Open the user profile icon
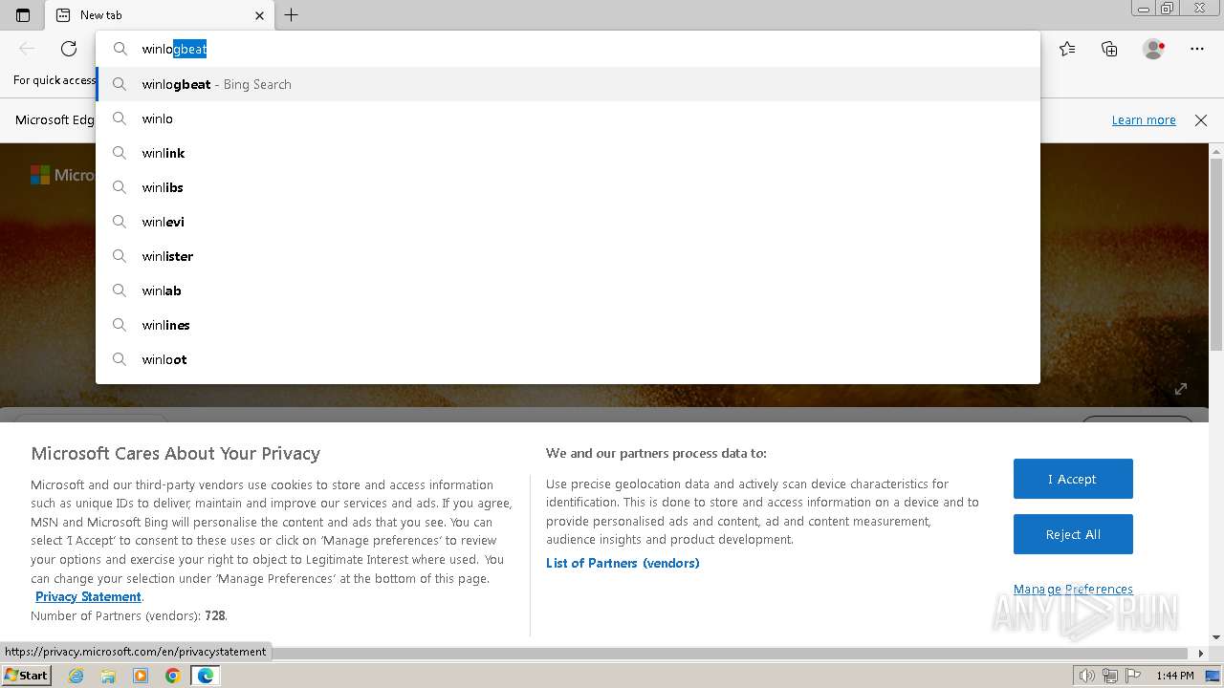This screenshot has height=688, width=1224. click(x=1153, y=49)
